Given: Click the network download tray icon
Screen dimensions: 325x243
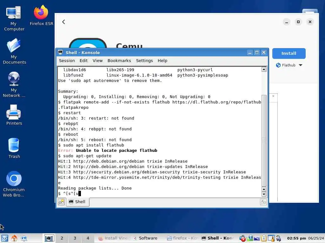Looking at the screenshot, I should (250, 238).
